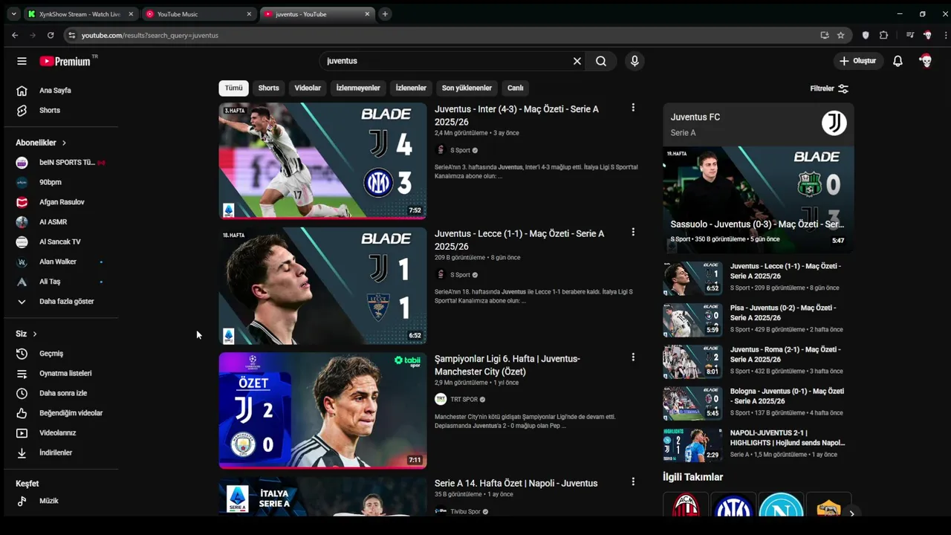Switch to XynkShow Stream browser tab
The image size is (951, 535).
[x=80, y=14]
